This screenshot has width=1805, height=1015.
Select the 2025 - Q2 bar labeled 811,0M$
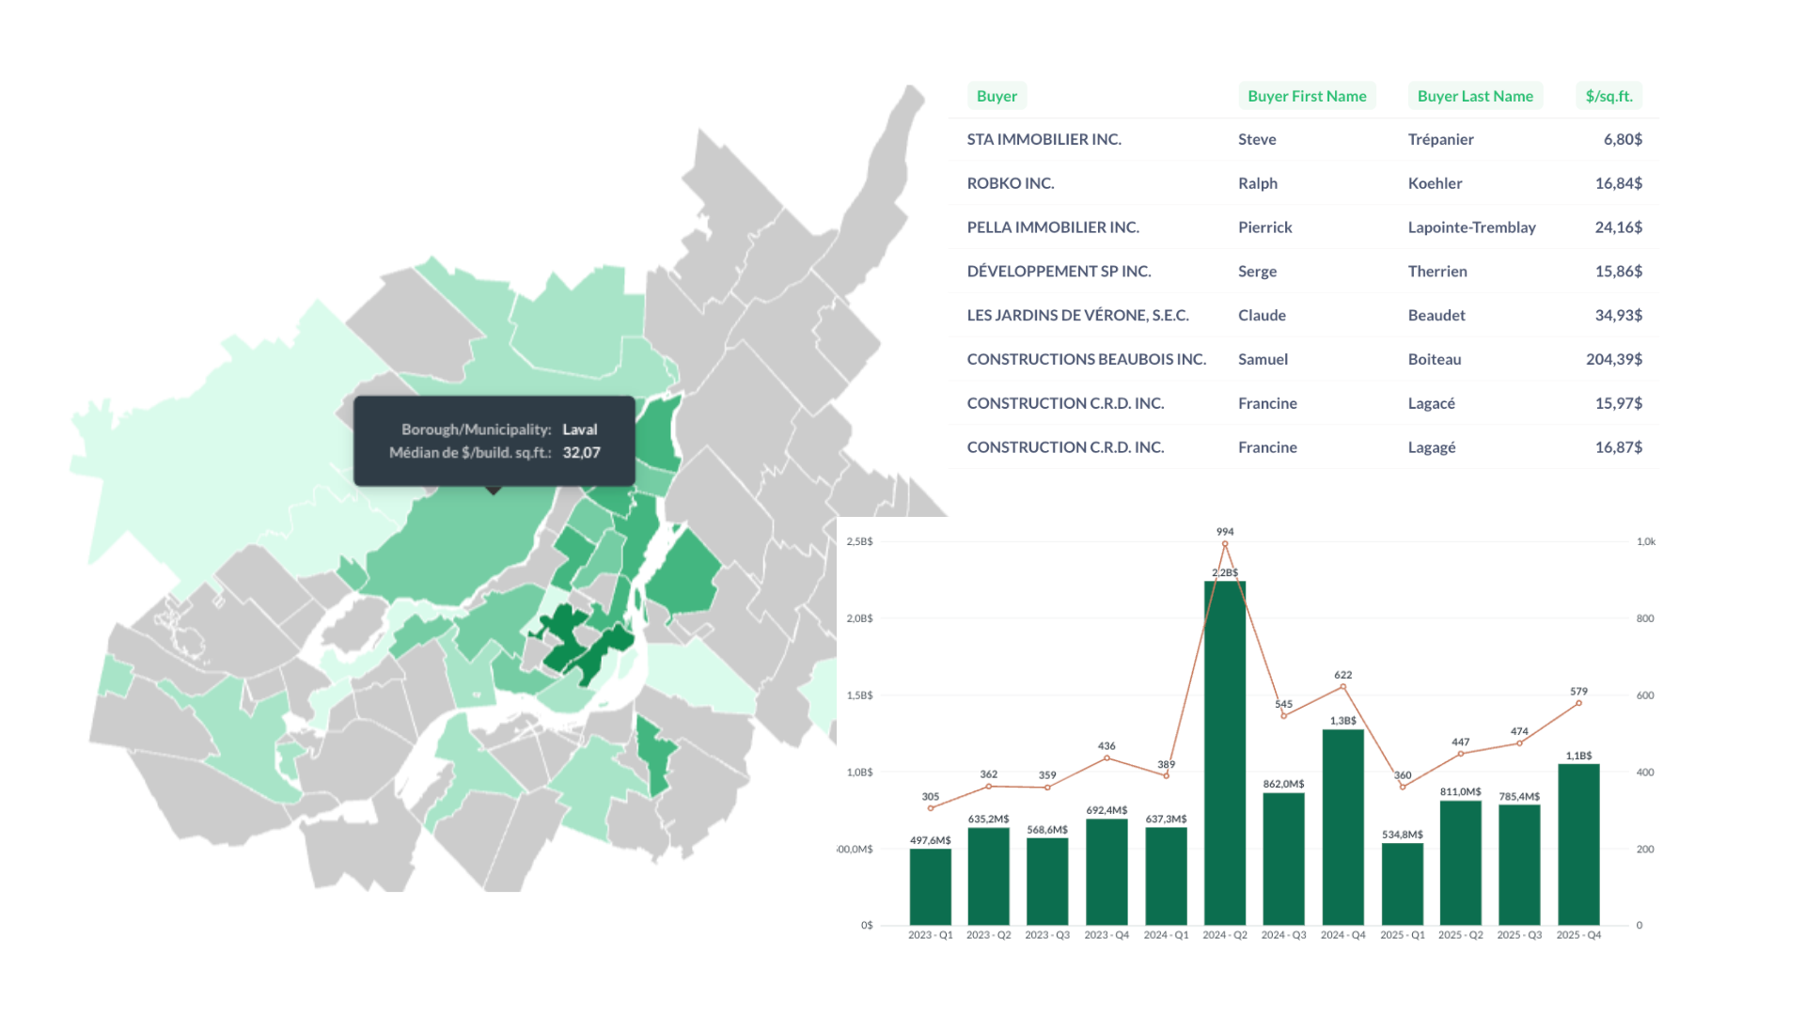[1460, 863]
